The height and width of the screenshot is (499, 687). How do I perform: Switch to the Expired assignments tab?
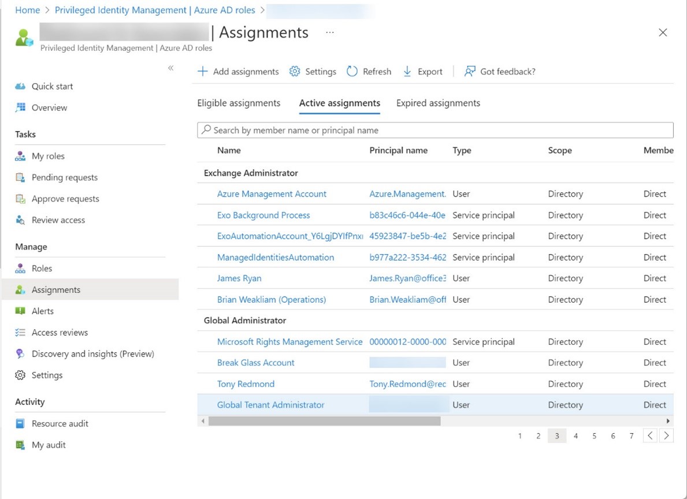(x=438, y=103)
